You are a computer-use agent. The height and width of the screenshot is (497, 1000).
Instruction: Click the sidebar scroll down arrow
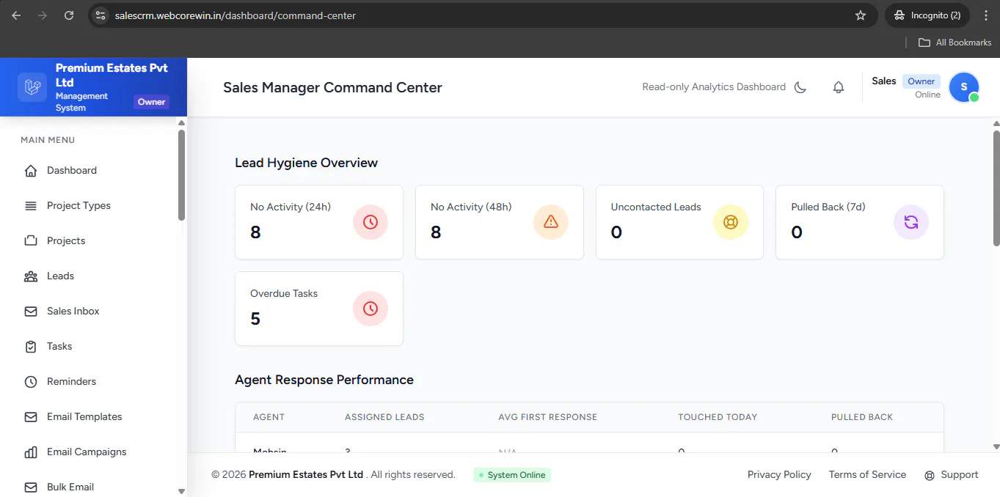tap(181, 491)
